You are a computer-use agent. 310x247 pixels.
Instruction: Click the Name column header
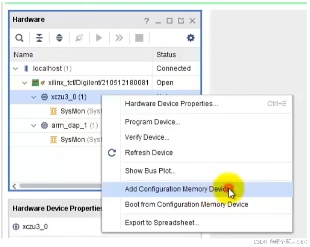[x=81, y=55]
